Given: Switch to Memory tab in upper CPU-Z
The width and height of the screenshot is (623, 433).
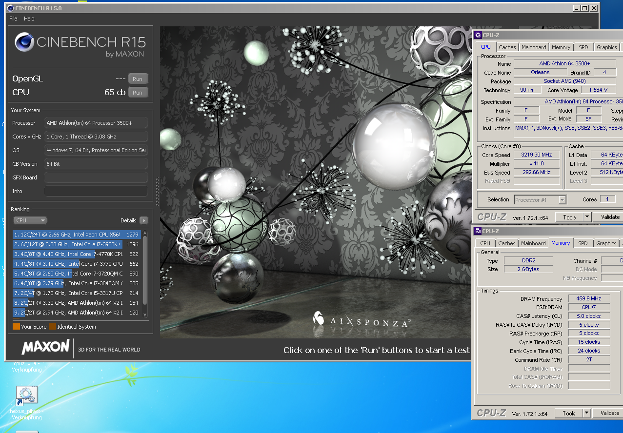Looking at the screenshot, I should coord(561,47).
